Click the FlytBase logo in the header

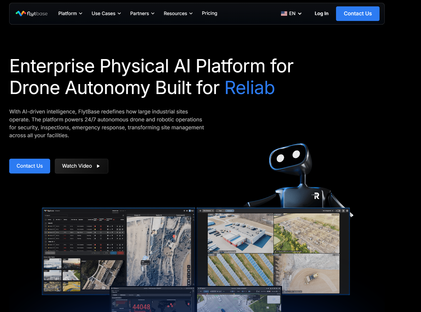(x=31, y=14)
